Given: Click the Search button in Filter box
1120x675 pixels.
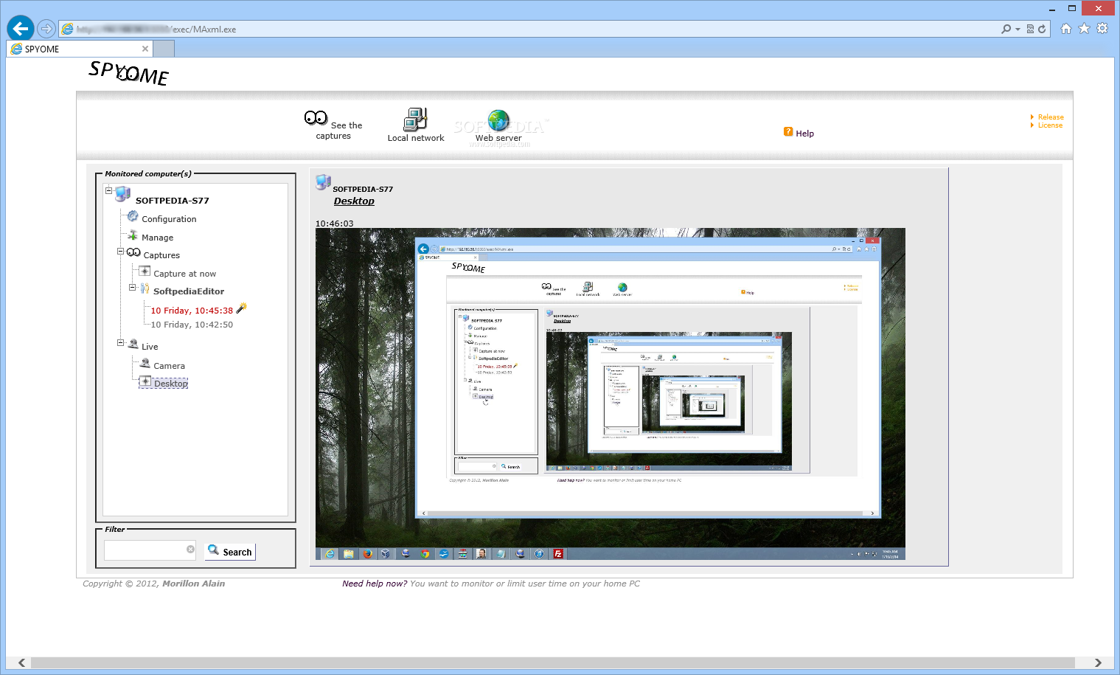Looking at the screenshot, I should click(x=230, y=551).
